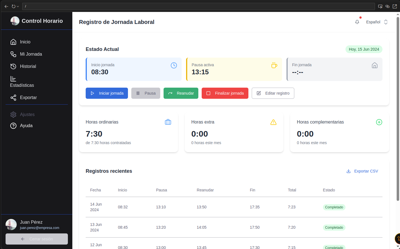
Task: Click the Control Horario logo image
Action: (15, 21)
